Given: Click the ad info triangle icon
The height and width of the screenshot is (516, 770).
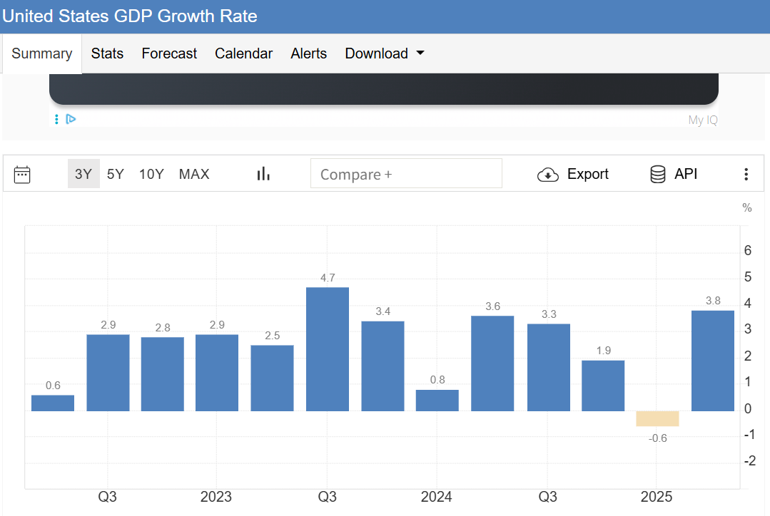Looking at the screenshot, I should (71, 119).
